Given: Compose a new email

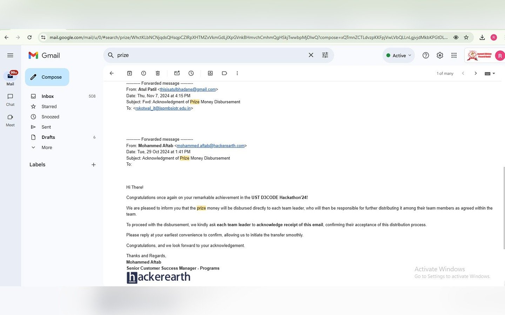Looking at the screenshot, I should tap(47, 77).
